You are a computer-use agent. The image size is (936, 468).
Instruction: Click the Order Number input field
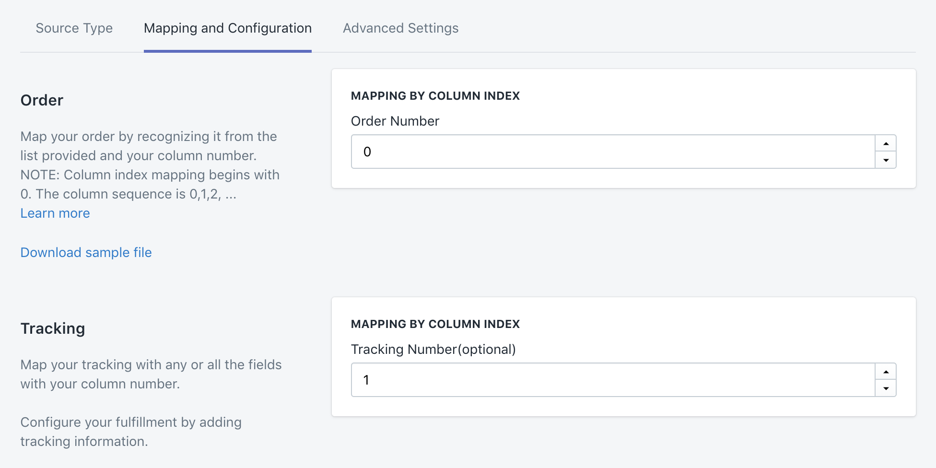(x=613, y=152)
